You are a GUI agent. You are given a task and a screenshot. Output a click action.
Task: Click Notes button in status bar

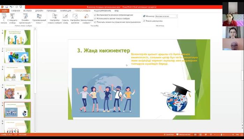coord(169,134)
